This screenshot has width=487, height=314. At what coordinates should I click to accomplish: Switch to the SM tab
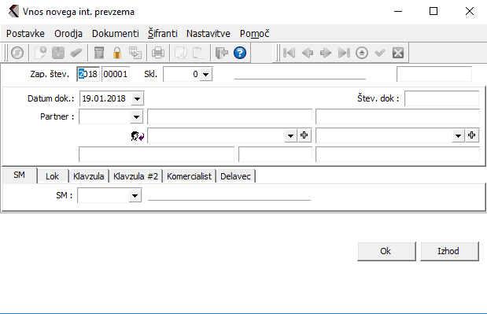19,175
